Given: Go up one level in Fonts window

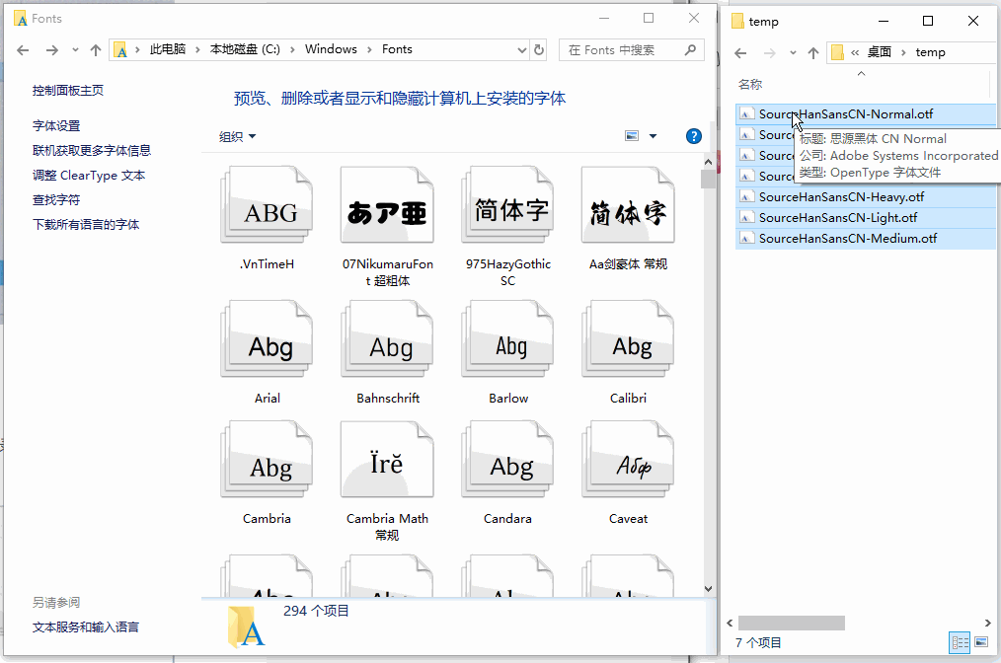Looking at the screenshot, I should click(x=96, y=49).
